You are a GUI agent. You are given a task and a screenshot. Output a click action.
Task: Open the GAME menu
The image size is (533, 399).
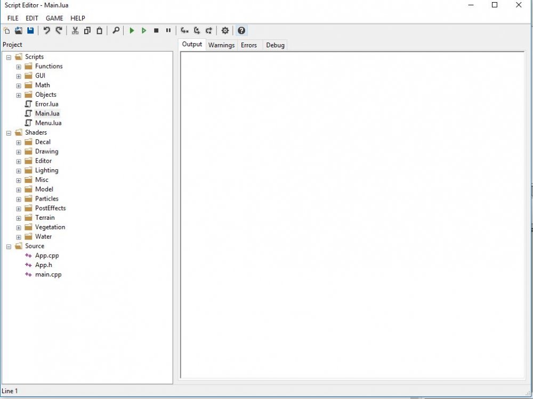[54, 18]
